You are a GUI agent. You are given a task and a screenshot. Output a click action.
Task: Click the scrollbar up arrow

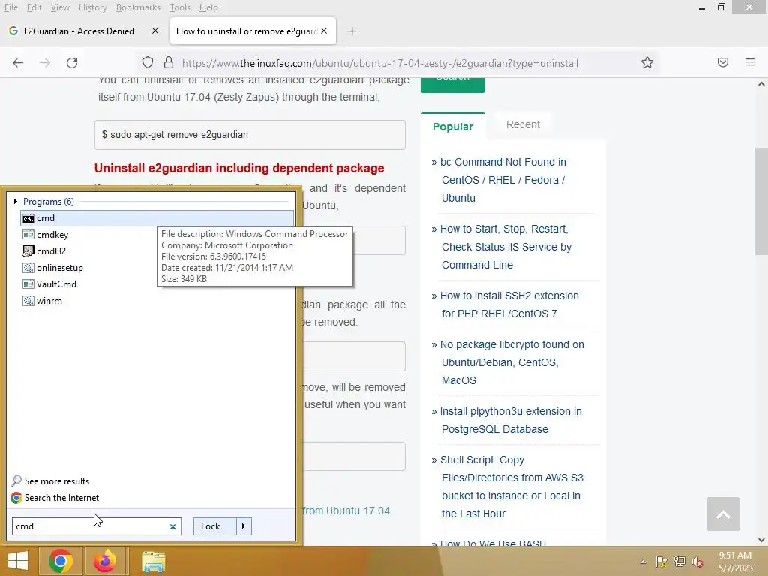click(x=761, y=84)
